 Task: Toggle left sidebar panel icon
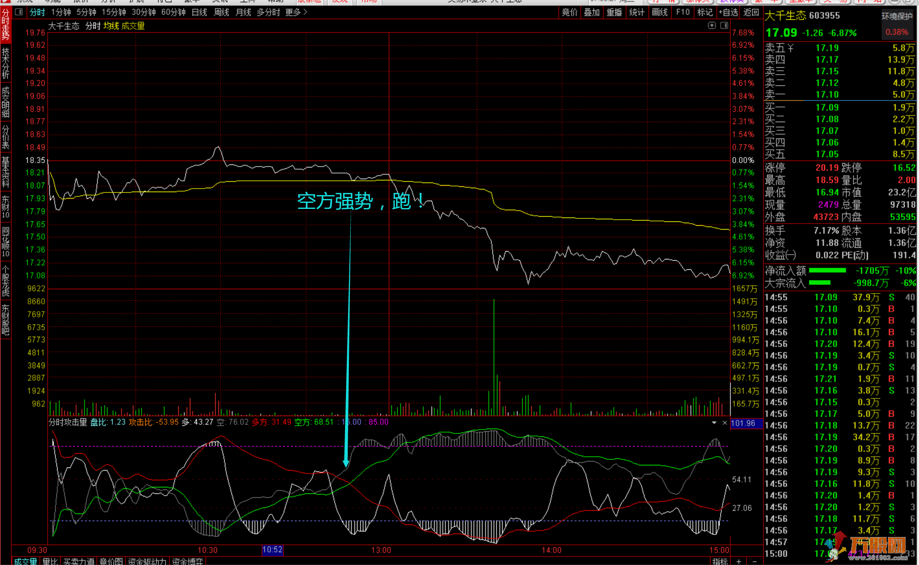(19, 12)
